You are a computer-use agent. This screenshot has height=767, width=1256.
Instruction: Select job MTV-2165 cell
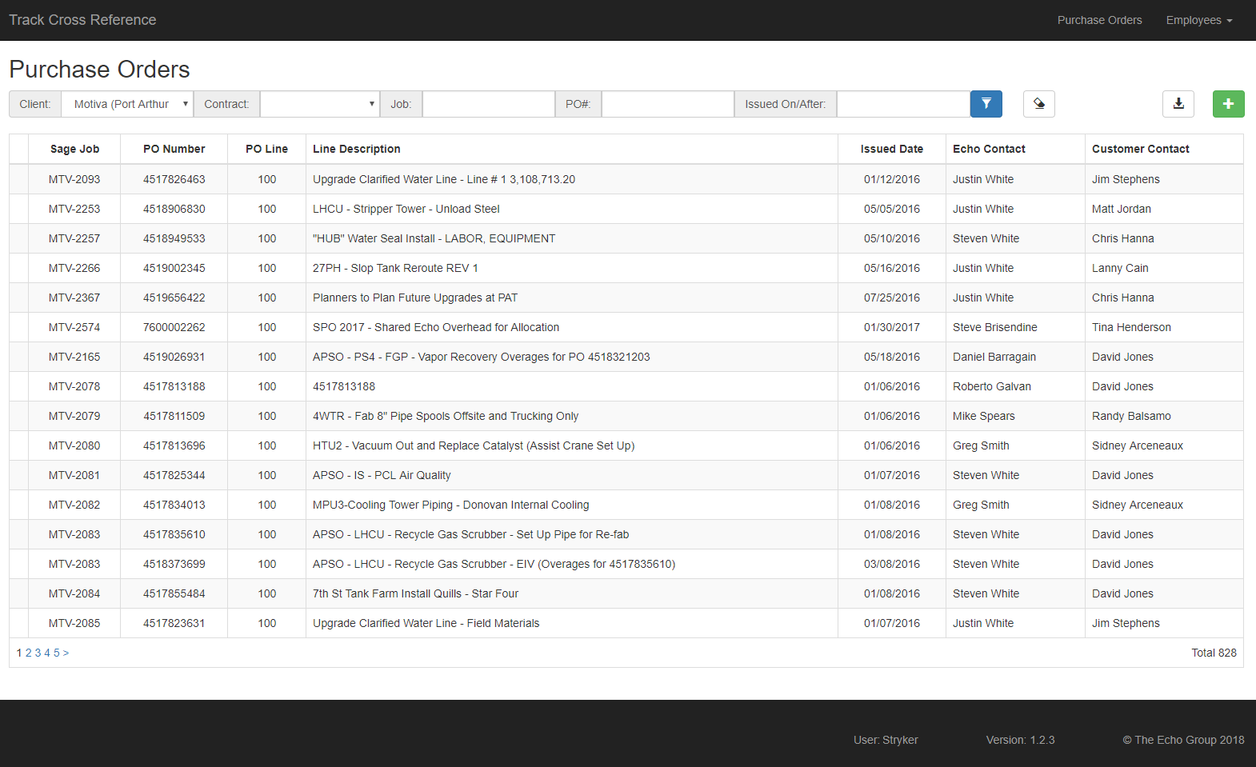(x=74, y=357)
